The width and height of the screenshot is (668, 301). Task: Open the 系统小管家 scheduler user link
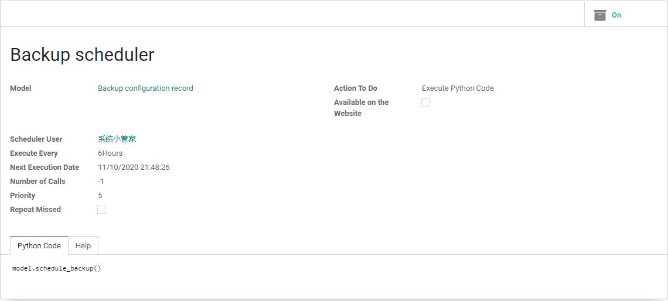click(117, 139)
